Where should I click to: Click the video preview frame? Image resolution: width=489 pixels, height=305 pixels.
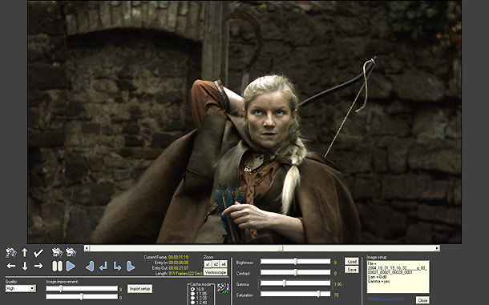pyautogui.click(x=244, y=122)
